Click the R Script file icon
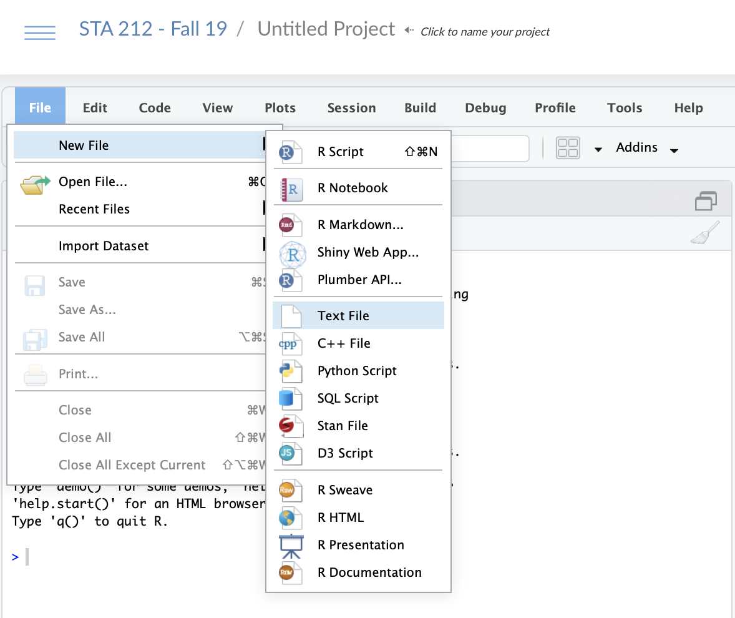Image resolution: width=735 pixels, height=618 pixels. pos(290,152)
